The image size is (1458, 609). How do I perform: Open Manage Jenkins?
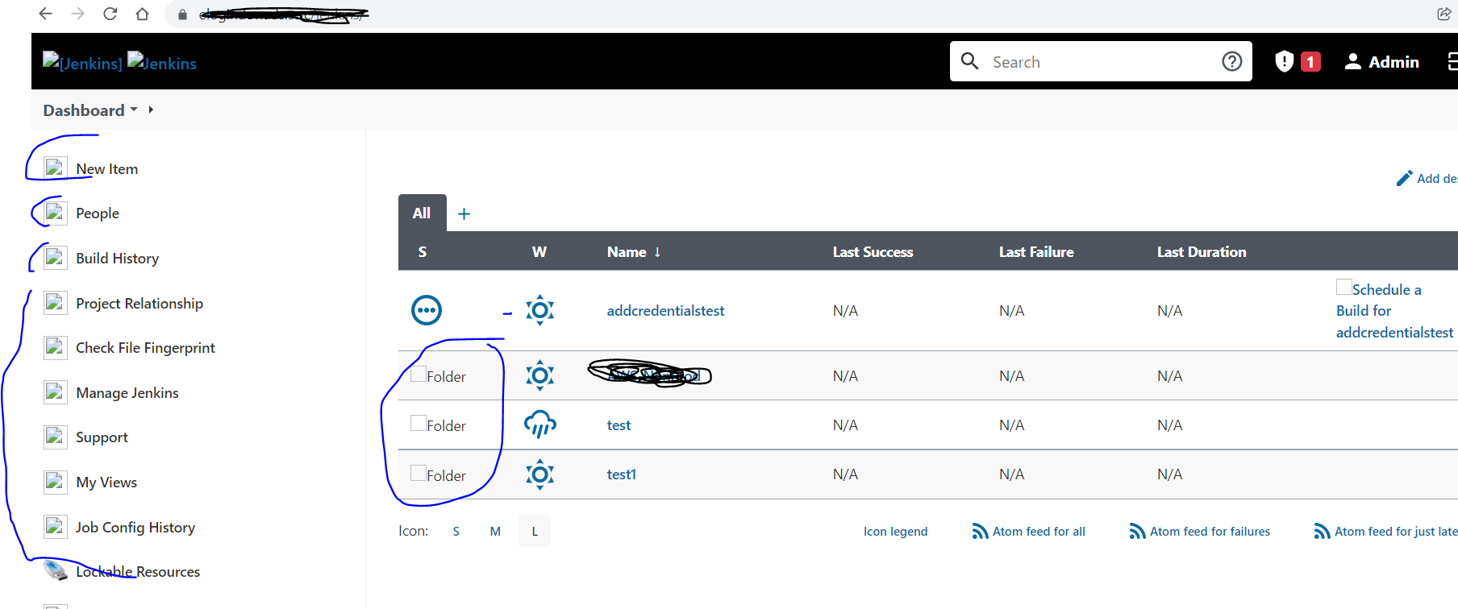pos(127,392)
